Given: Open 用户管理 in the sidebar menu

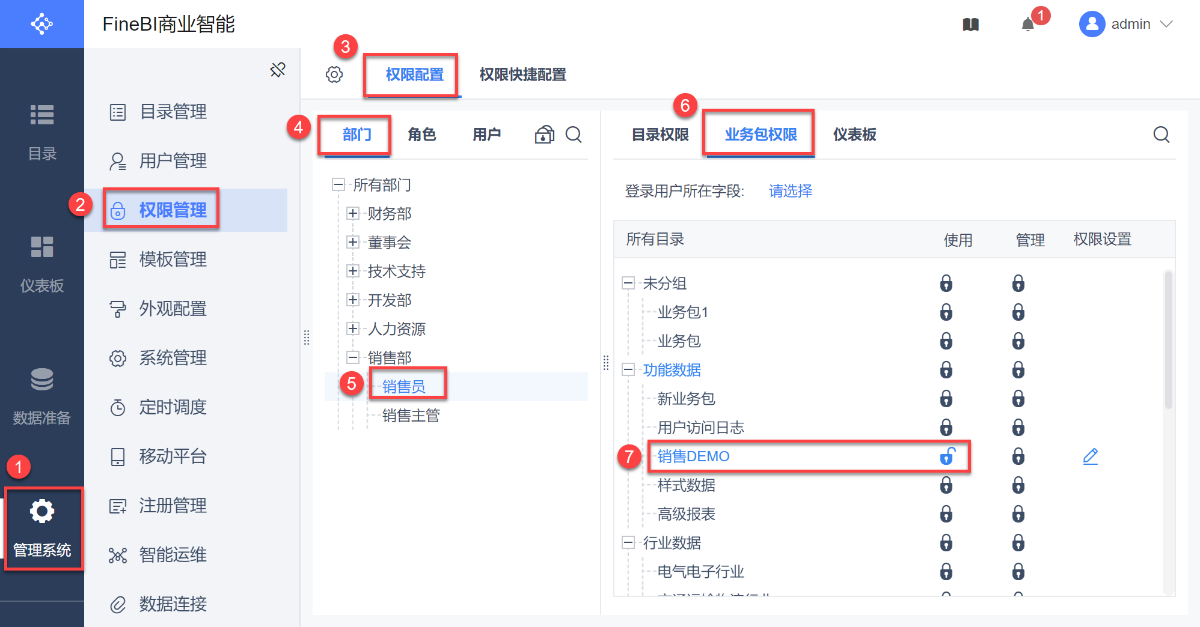Looking at the screenshot, I should (173, 161).
